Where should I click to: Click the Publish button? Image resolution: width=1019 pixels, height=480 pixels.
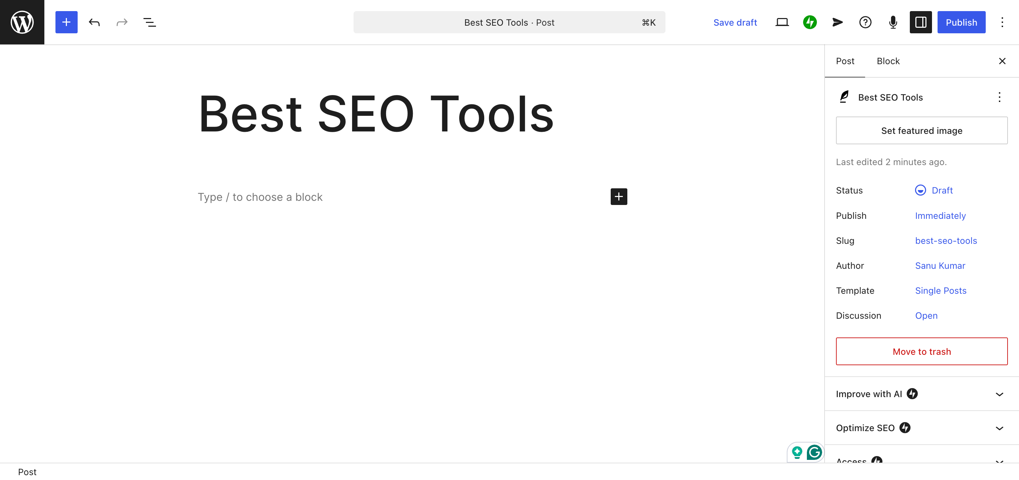point(961,22)
